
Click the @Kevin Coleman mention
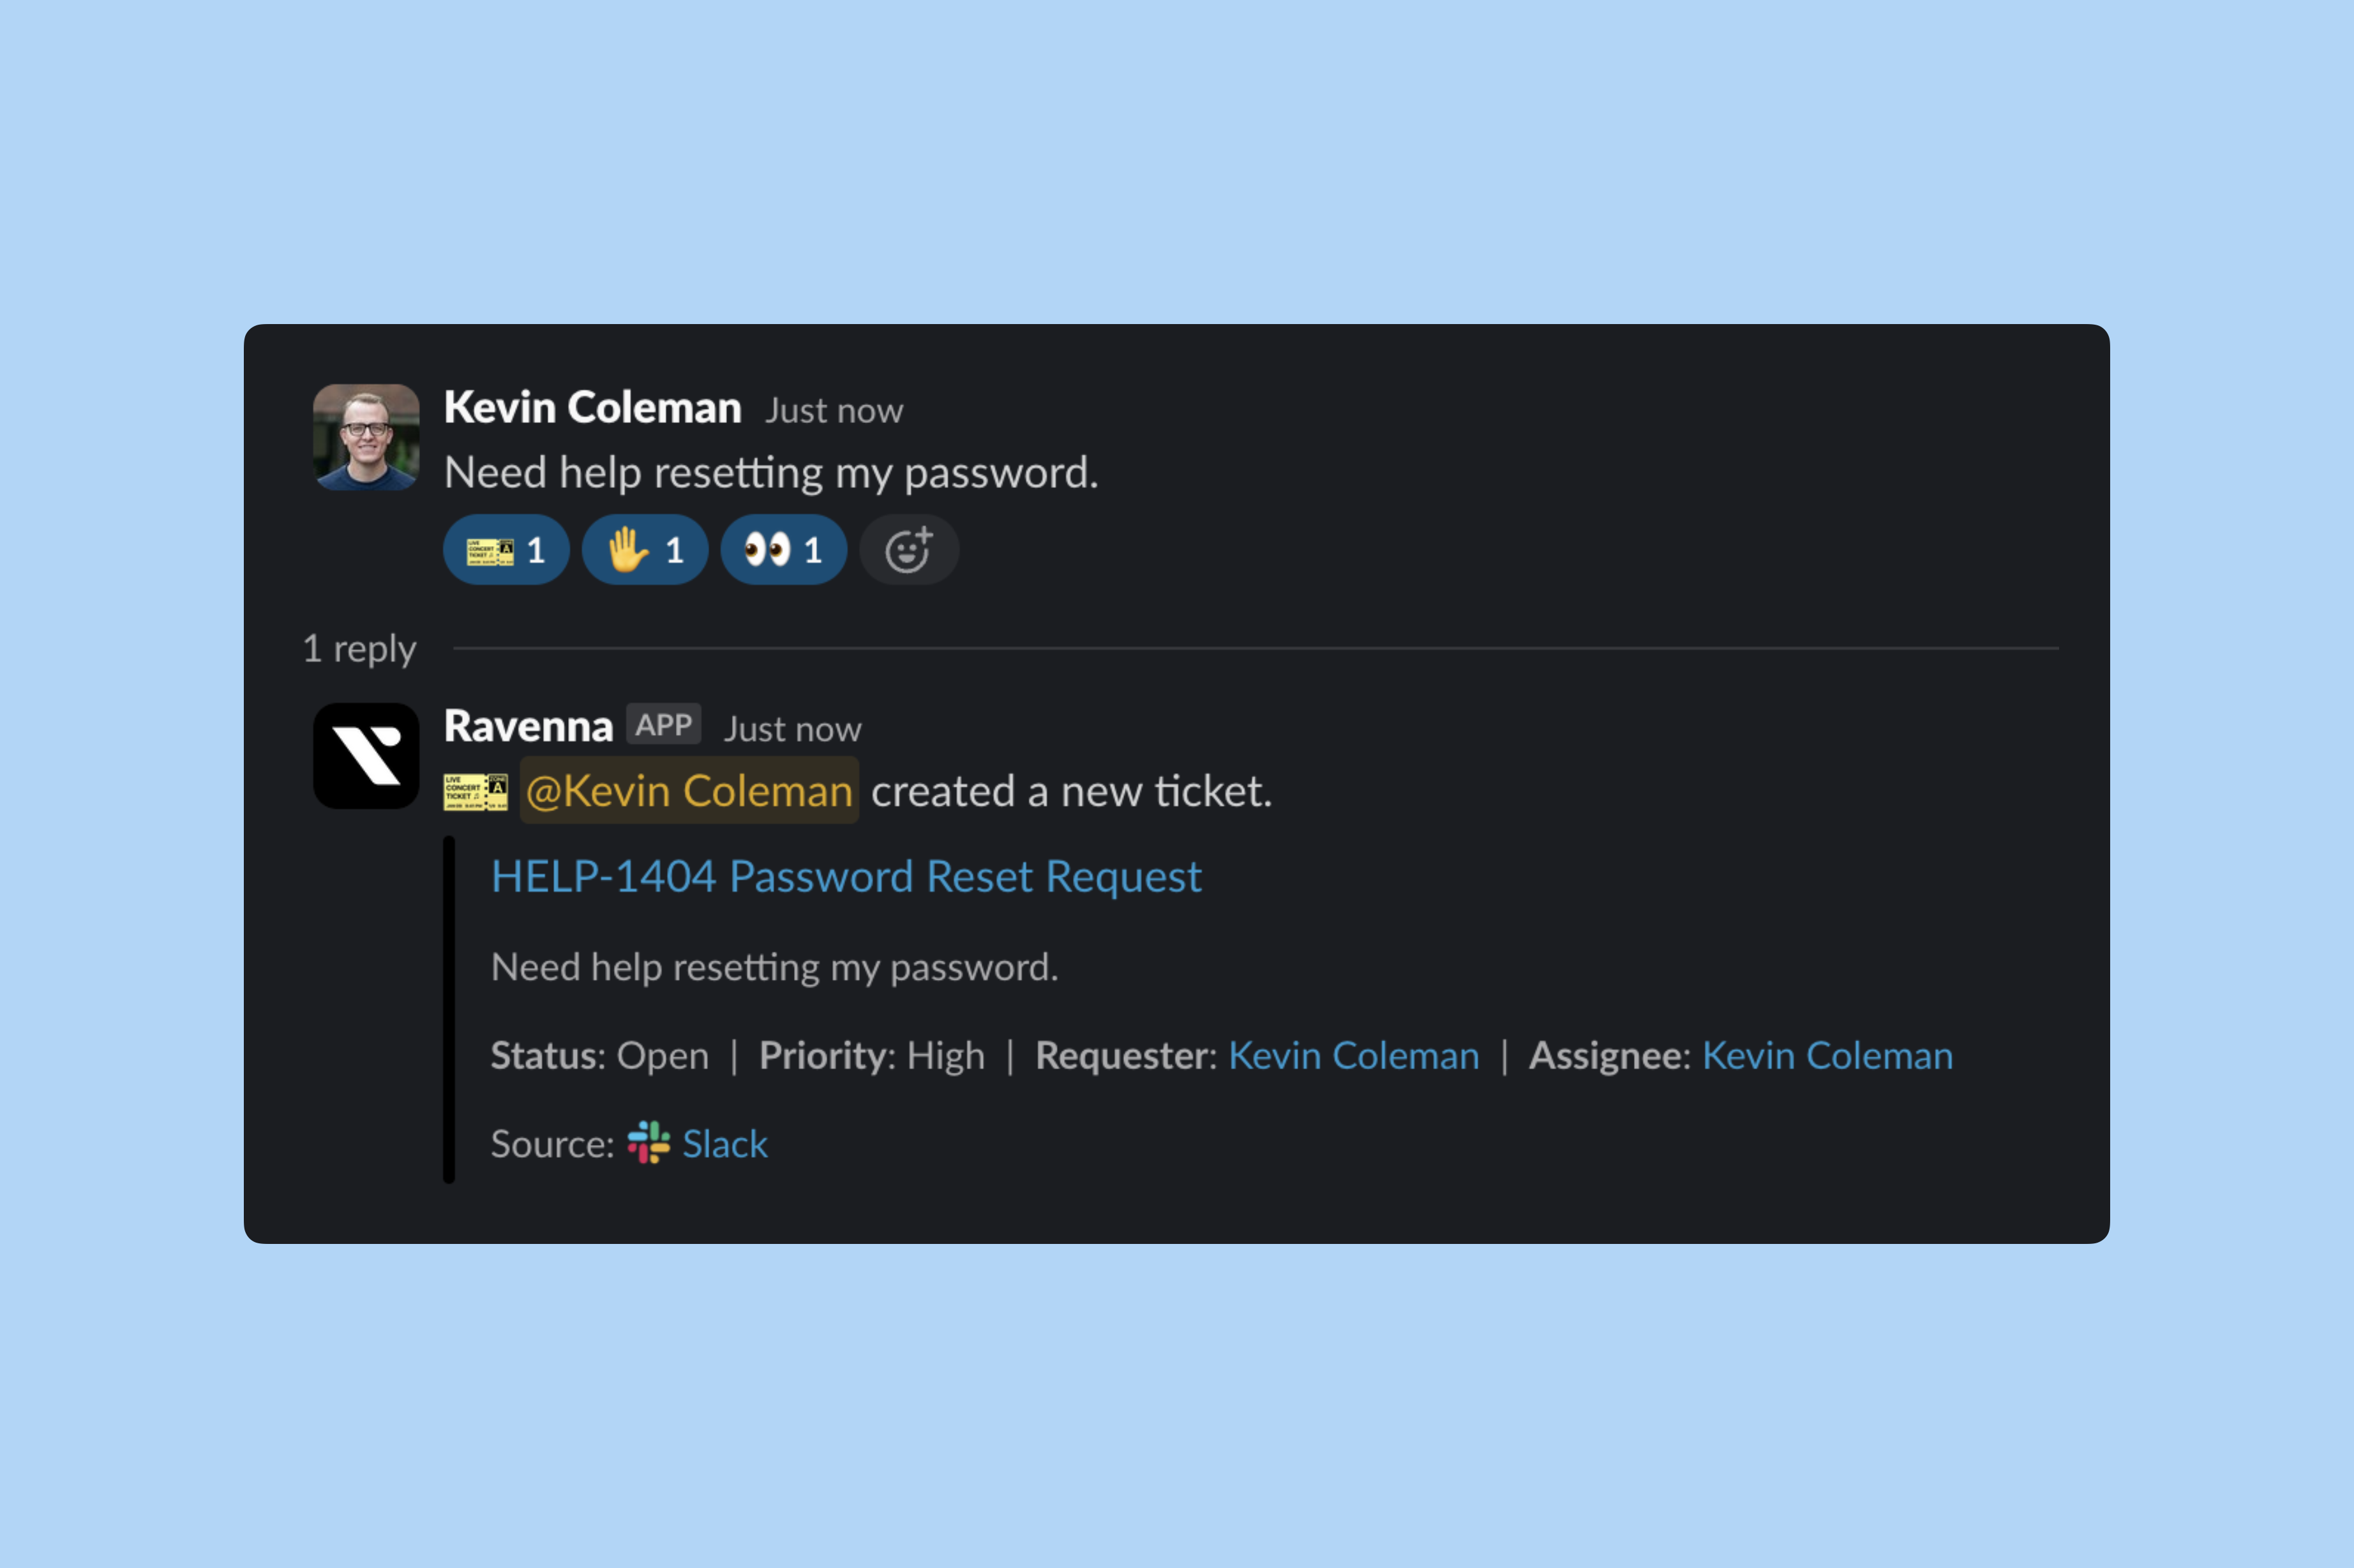click(689, 792)
